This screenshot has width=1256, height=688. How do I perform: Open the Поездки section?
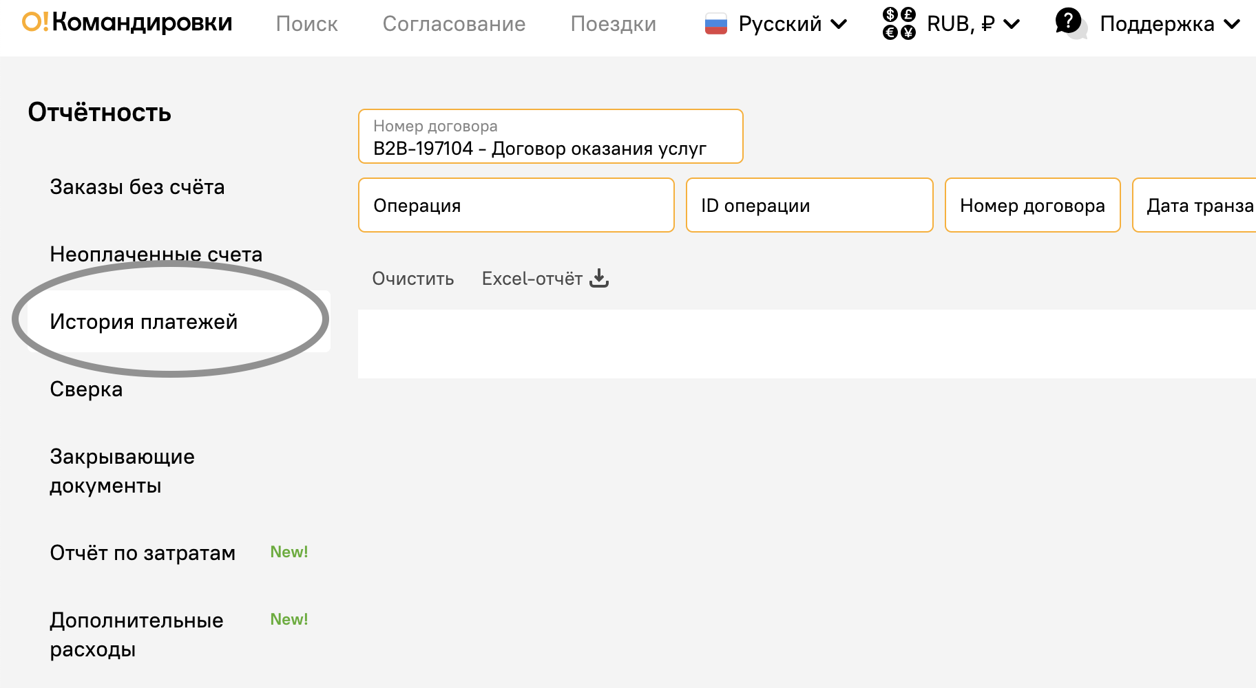coord(613,24)
